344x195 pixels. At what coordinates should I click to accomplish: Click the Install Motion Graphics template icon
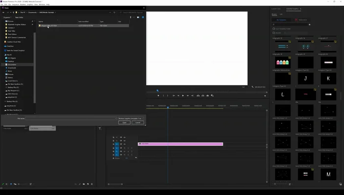pos(340,184)
